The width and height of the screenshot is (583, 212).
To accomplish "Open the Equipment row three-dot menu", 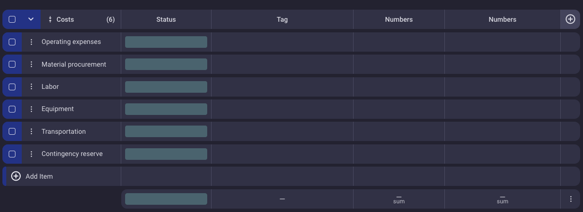I will point(31,109).
